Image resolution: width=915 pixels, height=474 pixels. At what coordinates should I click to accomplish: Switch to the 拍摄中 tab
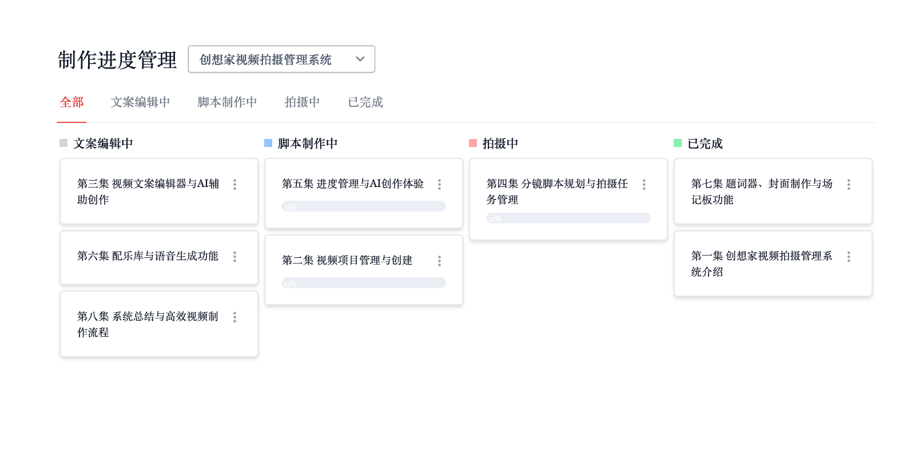302,102
